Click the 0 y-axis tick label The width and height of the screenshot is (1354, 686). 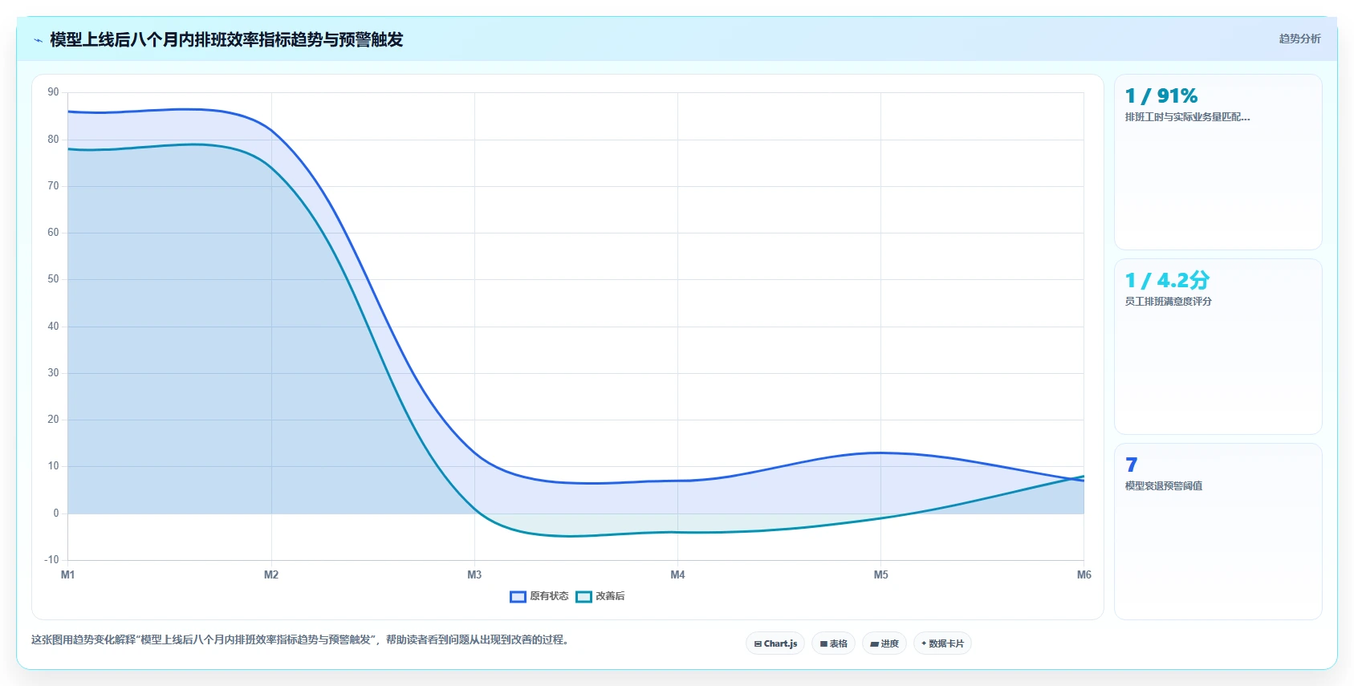(x=56, y=513)
